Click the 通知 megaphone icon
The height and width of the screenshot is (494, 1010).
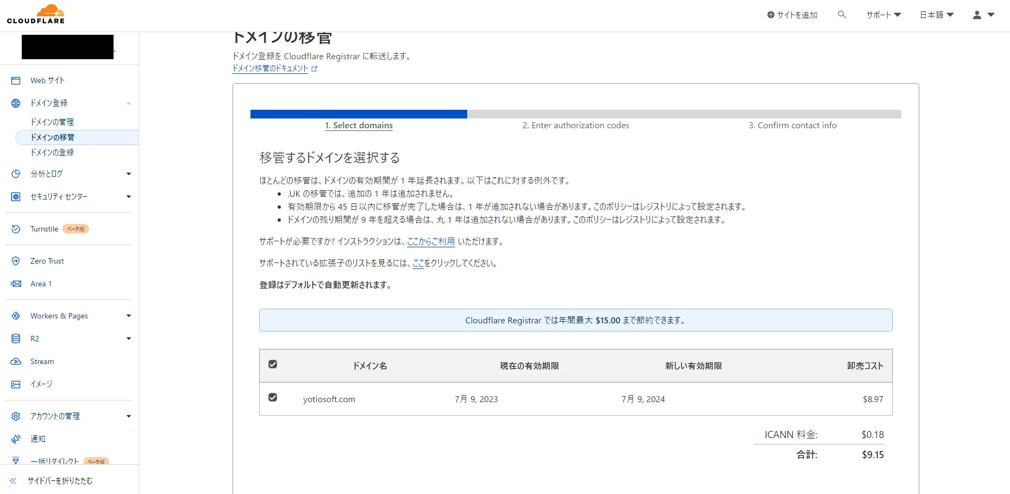[x=16, y=439]
